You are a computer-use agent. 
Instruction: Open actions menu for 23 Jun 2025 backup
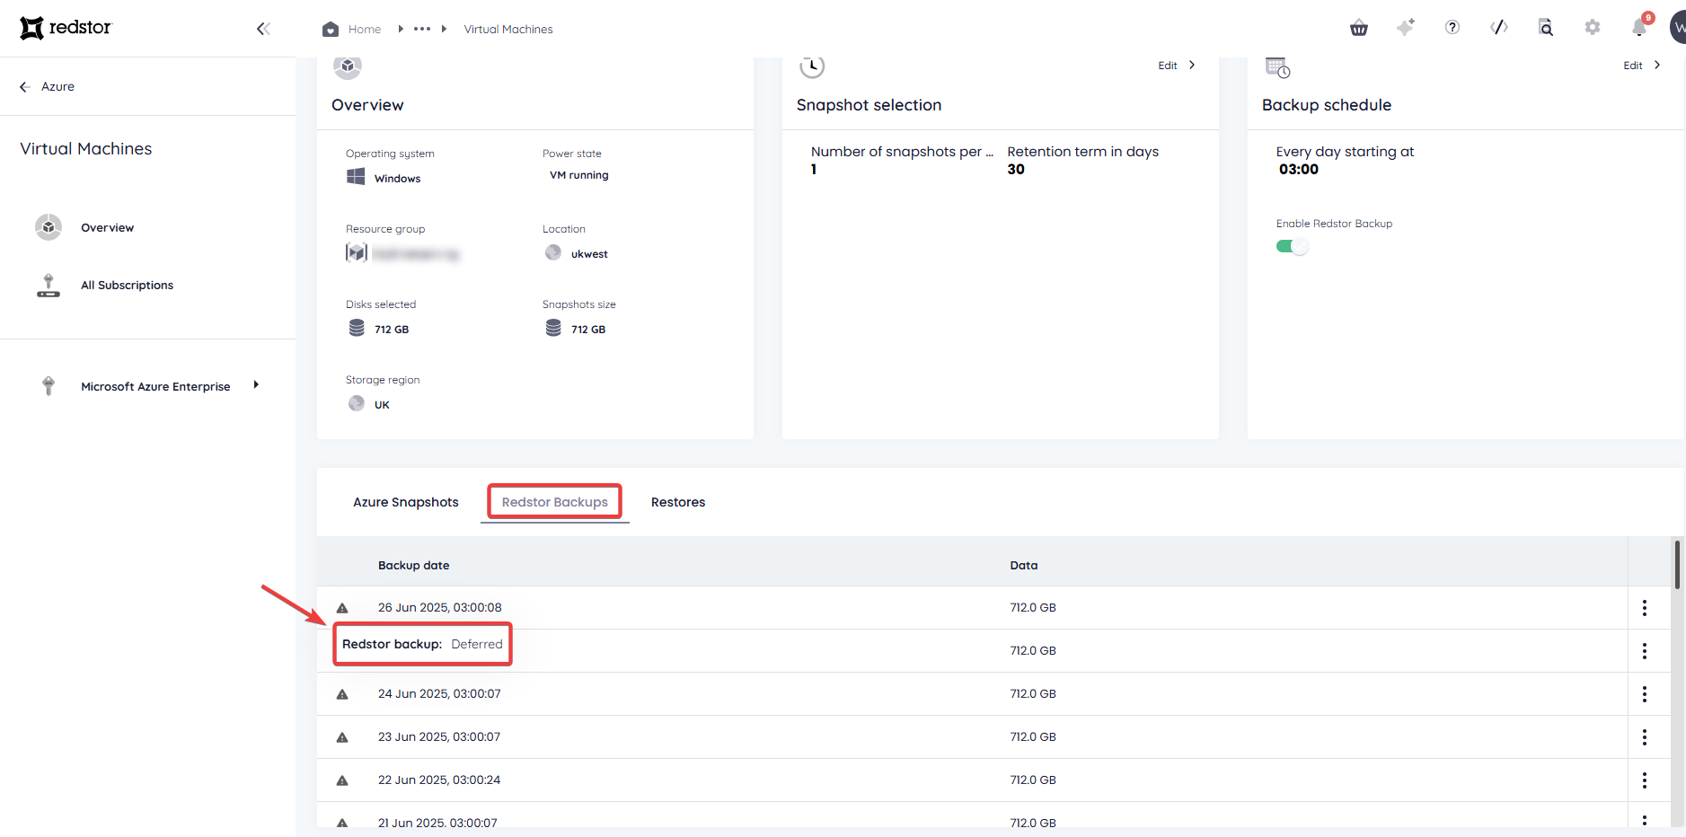1645,737
